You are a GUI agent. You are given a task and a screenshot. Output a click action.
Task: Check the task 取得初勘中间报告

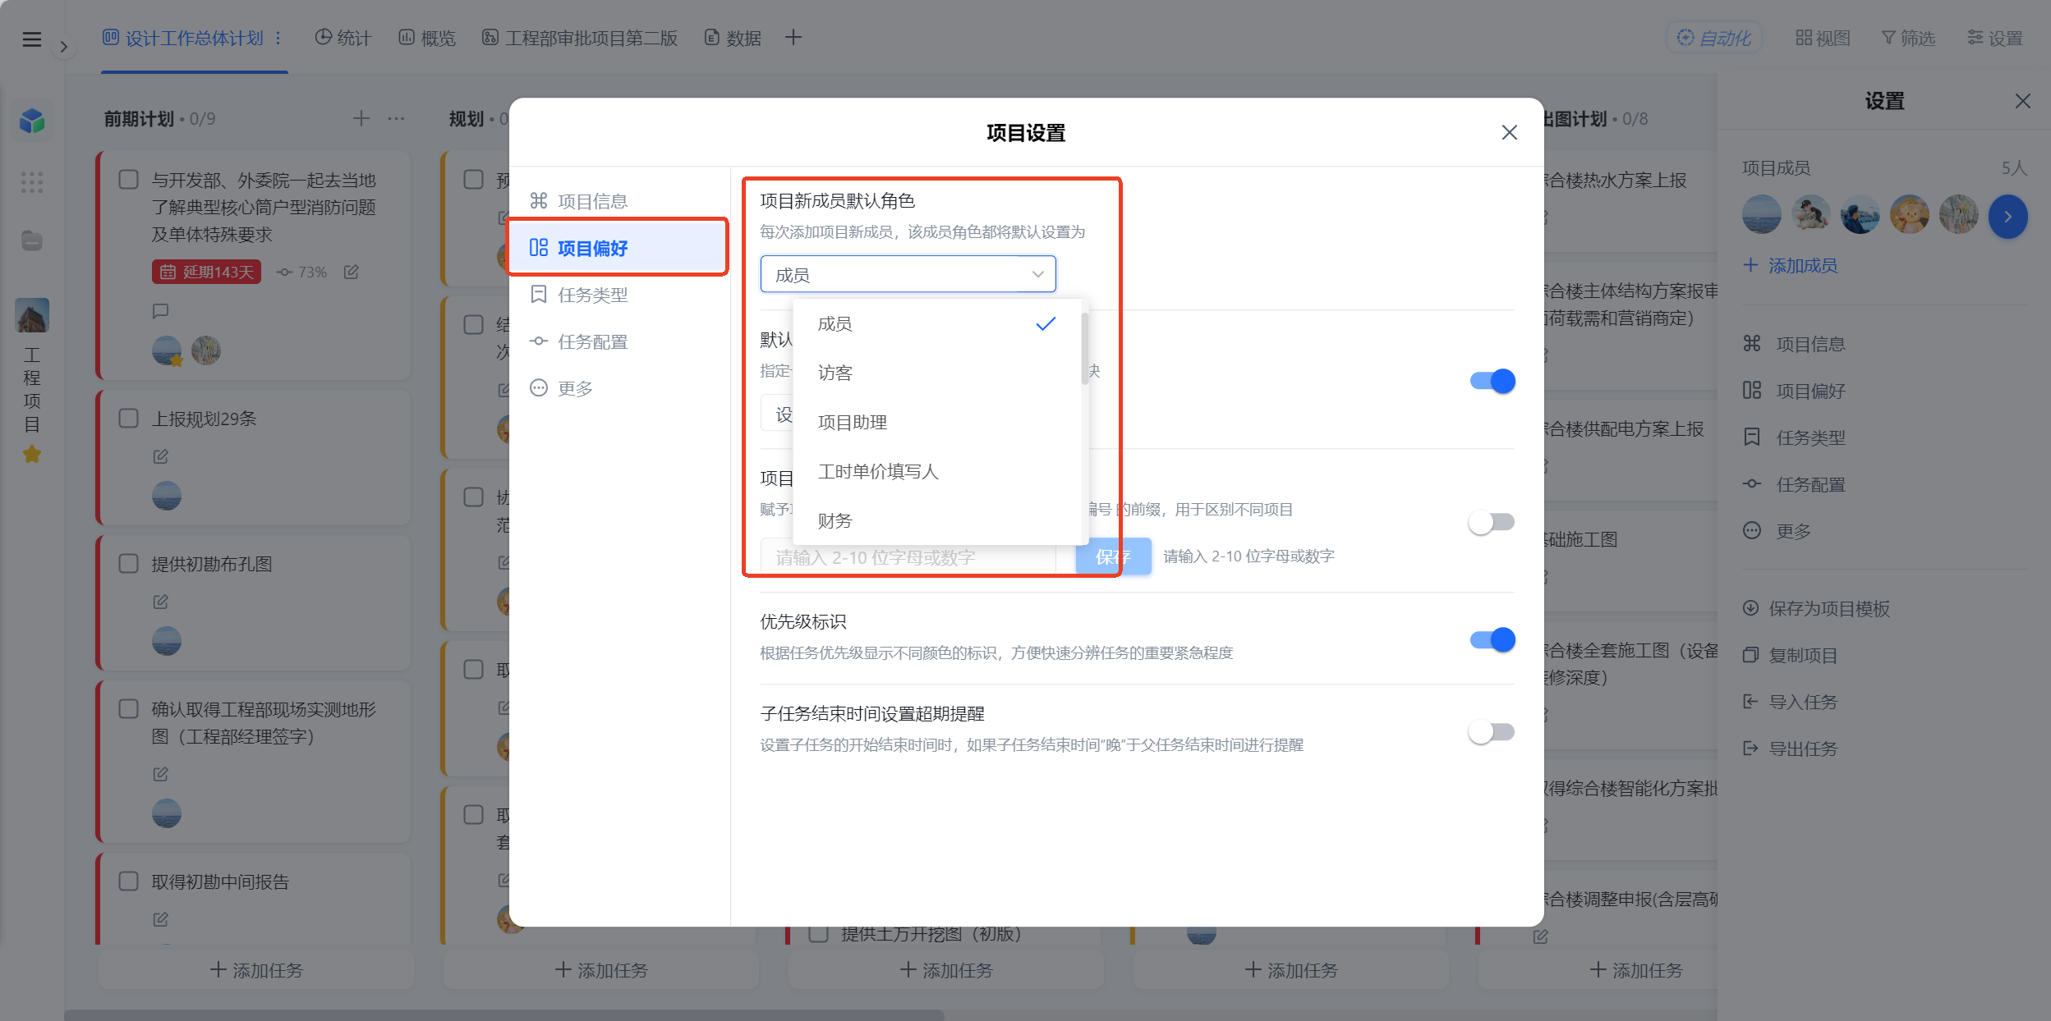[x=129, y=881]
